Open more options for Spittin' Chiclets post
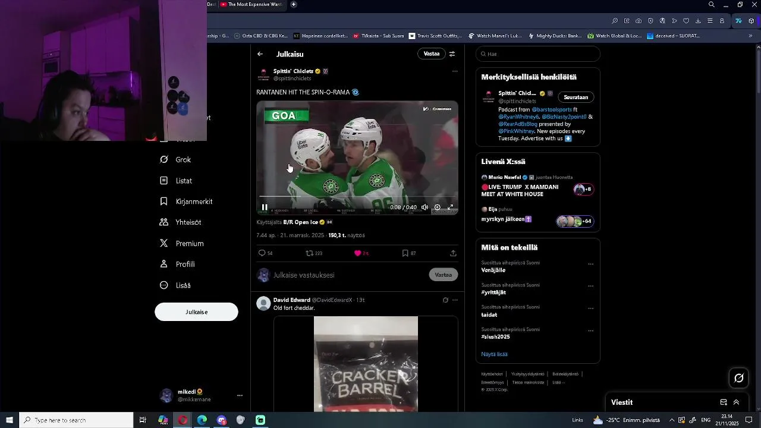Screen dimensions: 761x428 455,71
